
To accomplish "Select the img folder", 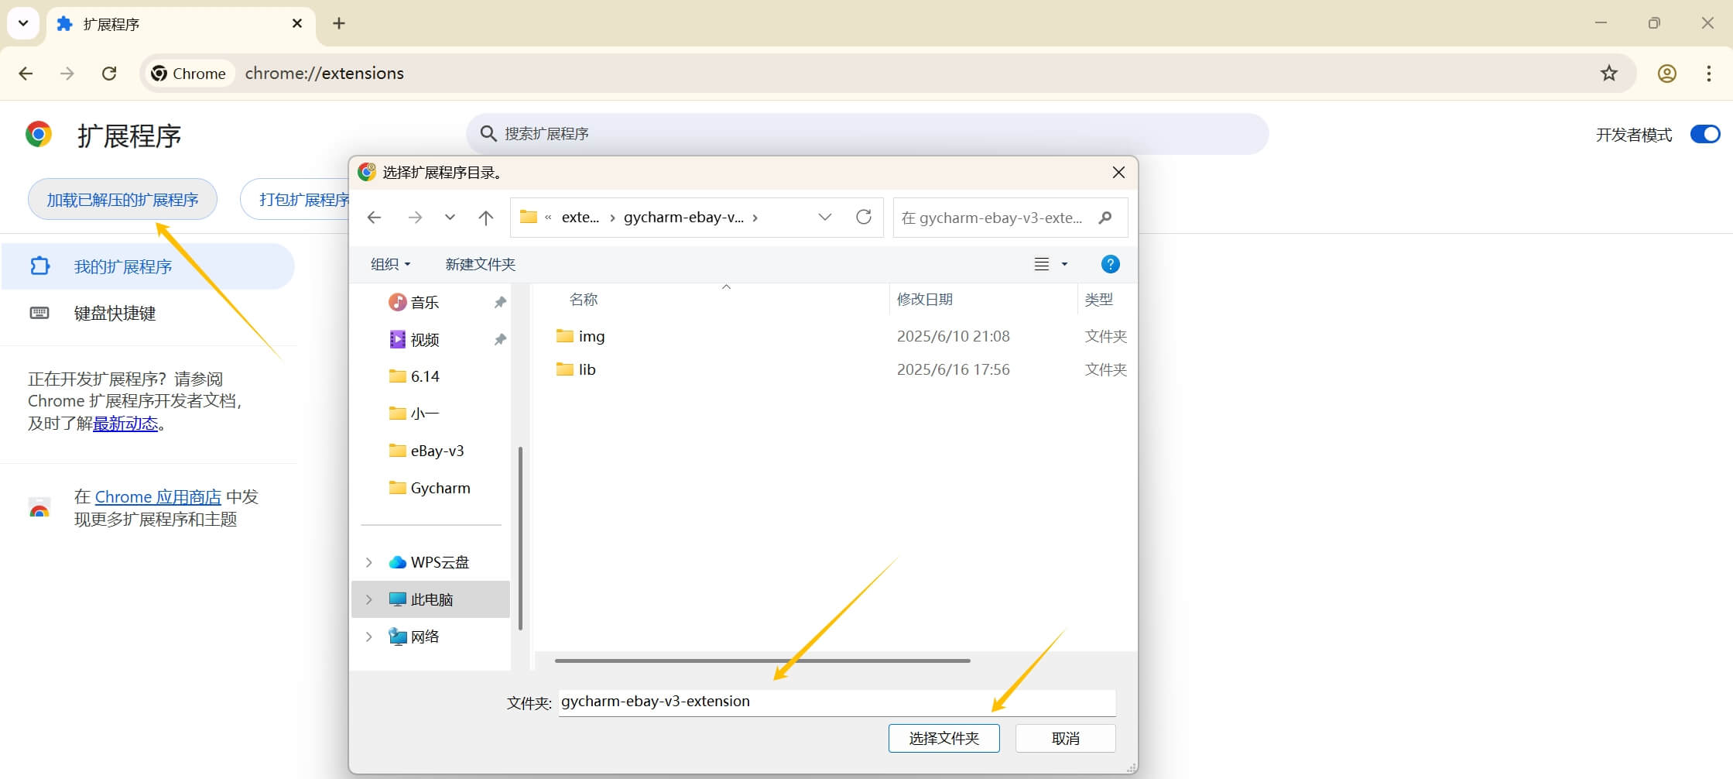I will click(591, 336).
